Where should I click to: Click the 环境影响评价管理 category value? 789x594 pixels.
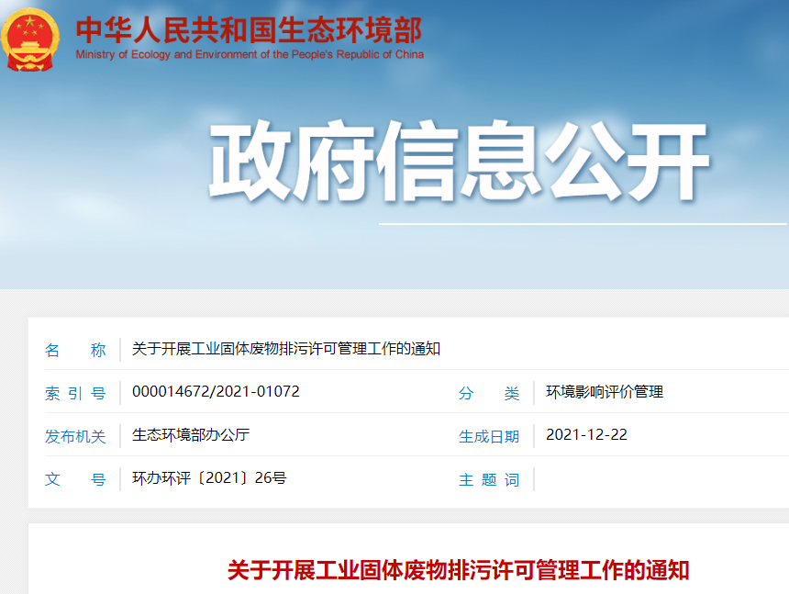tap(605, 392)
